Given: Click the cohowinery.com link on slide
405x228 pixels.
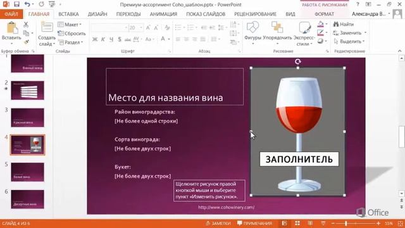Looking at the screenshot, I should (227, 207).
